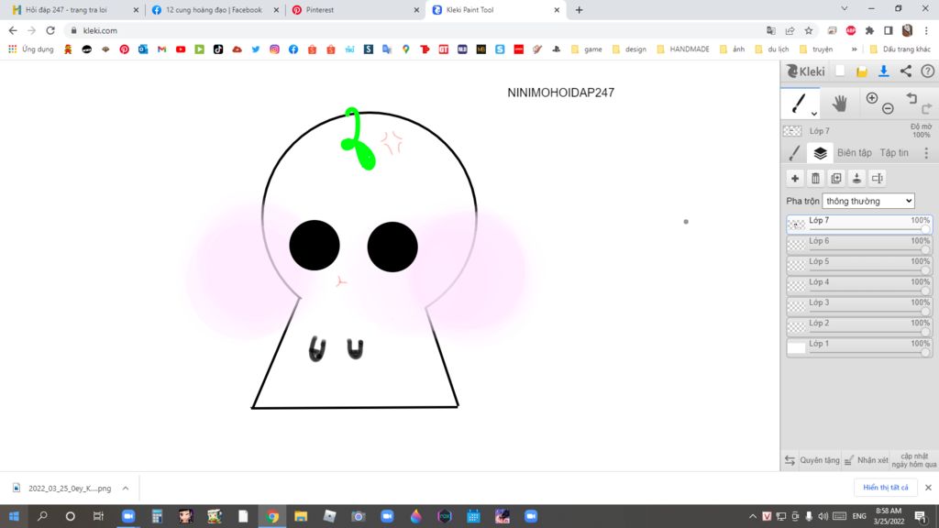The height and width of the screenshot is (528, 939).
Task: Select the brush tool in Kleki toolbar
Action: click(x=799, y=102)
